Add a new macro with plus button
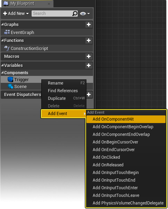This screenshot has width=168, height=209. point(89,56)
